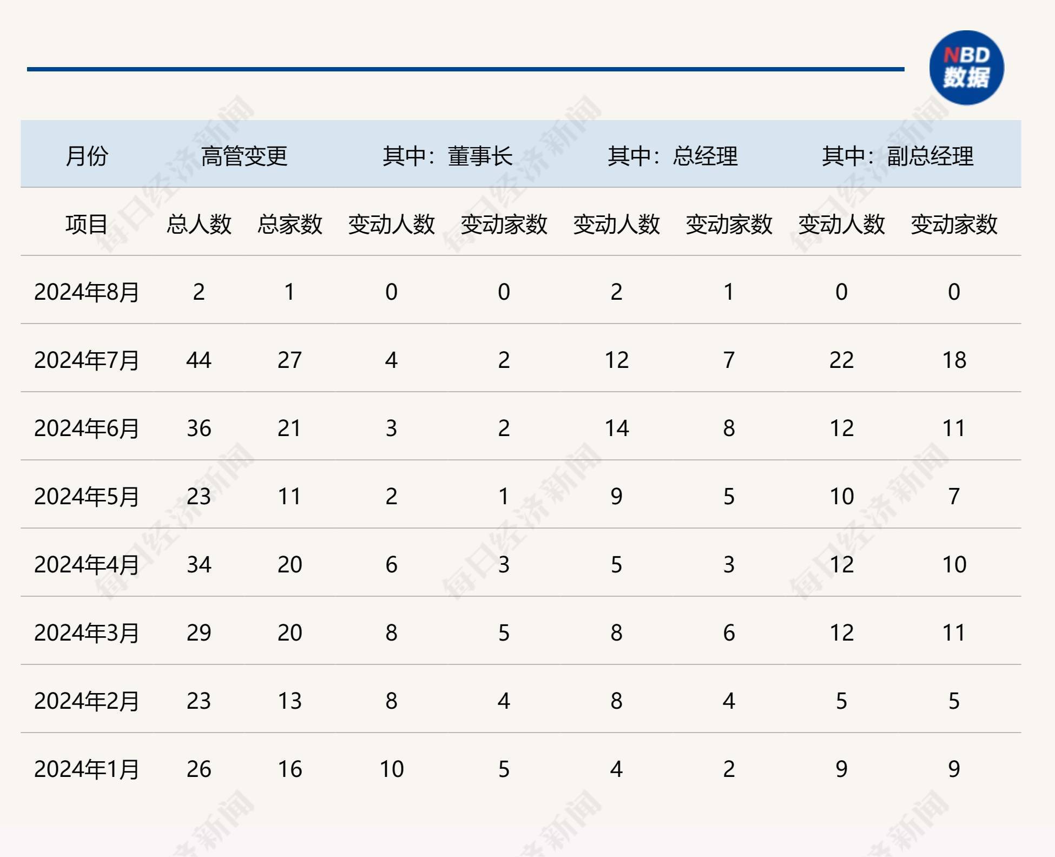Click the 总家数 subheader
The image size is (1055, 857).
coord(289,224)
